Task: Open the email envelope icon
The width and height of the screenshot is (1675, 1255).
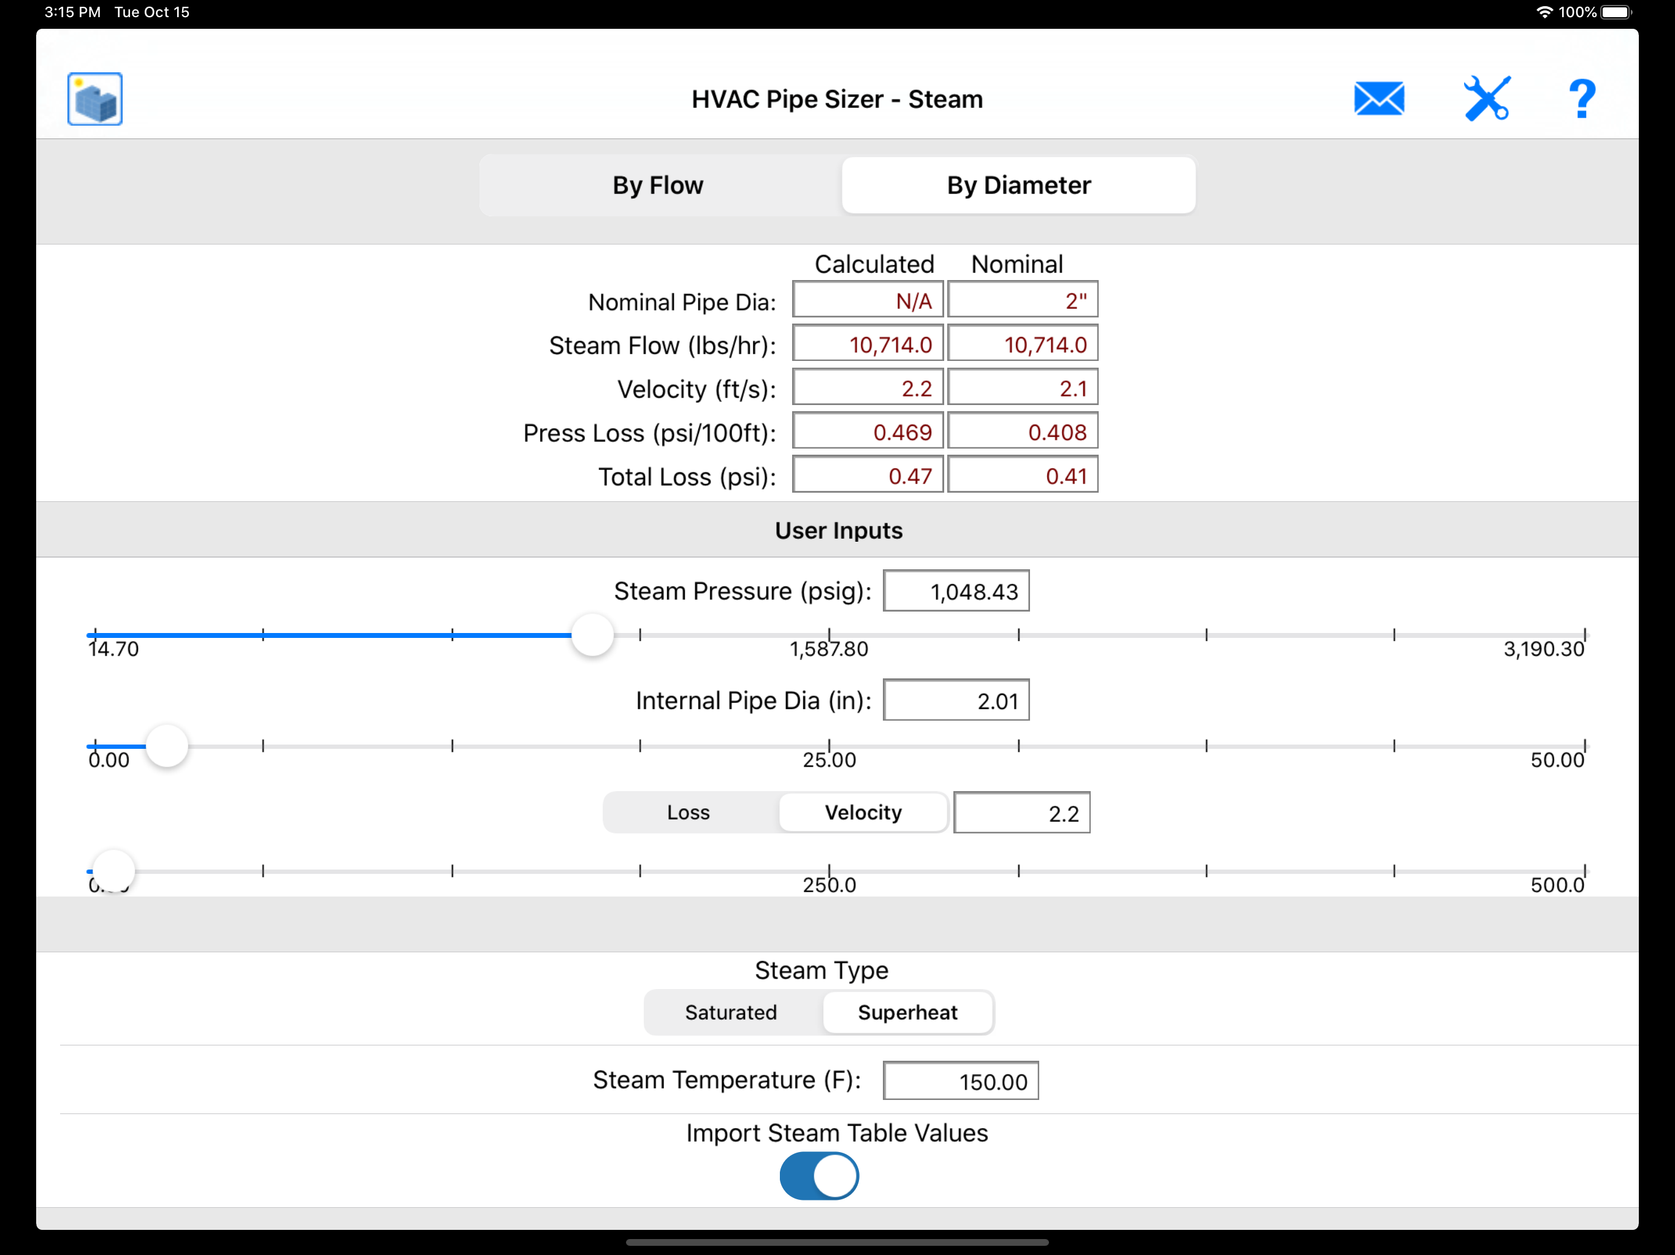Action: [1378, 99]
